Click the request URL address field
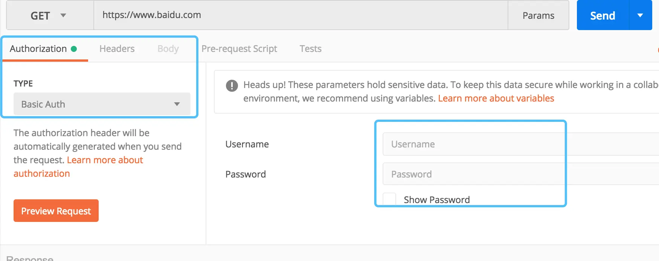Image resolution: width=659 pixels, height=261 pixels. [x=301, y=15]
